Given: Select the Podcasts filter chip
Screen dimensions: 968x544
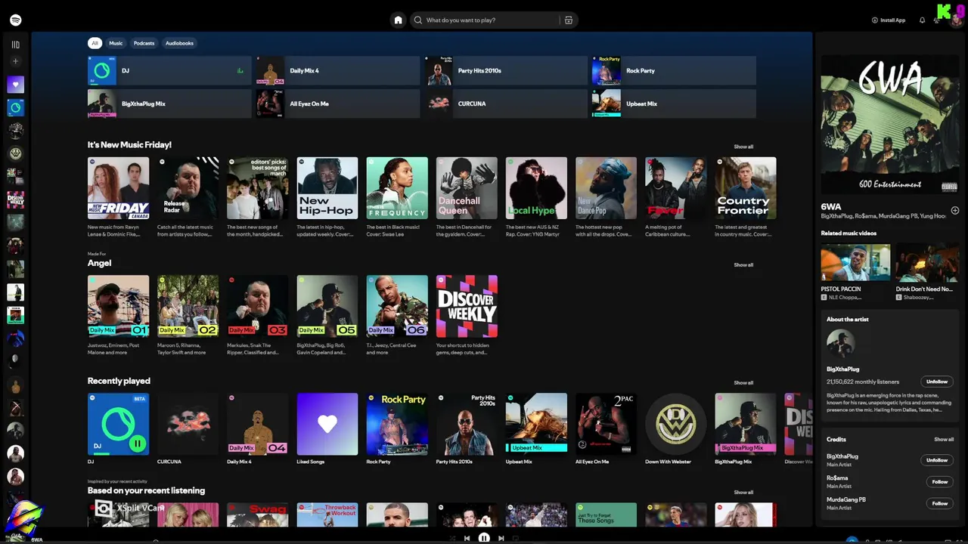Looking at the screenshot, I should click(144, 43).
